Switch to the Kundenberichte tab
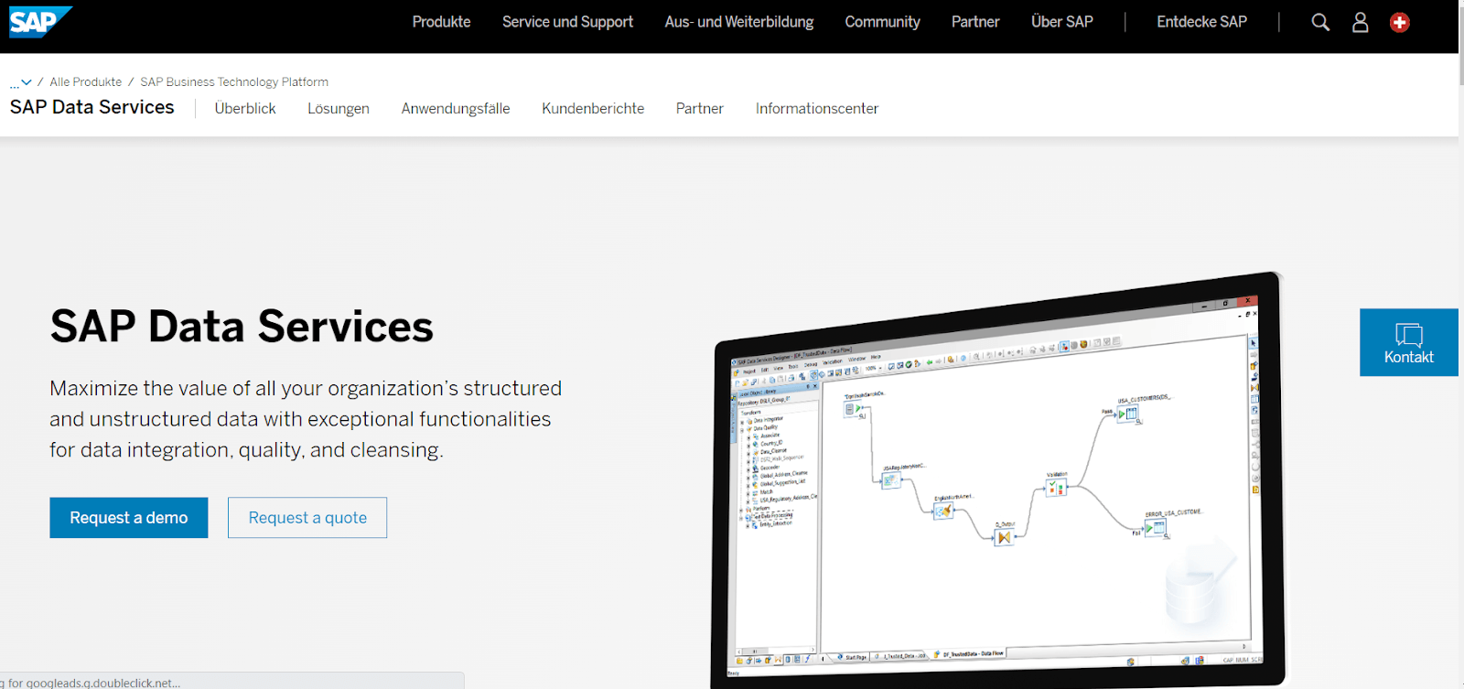 tap(593, 109)
